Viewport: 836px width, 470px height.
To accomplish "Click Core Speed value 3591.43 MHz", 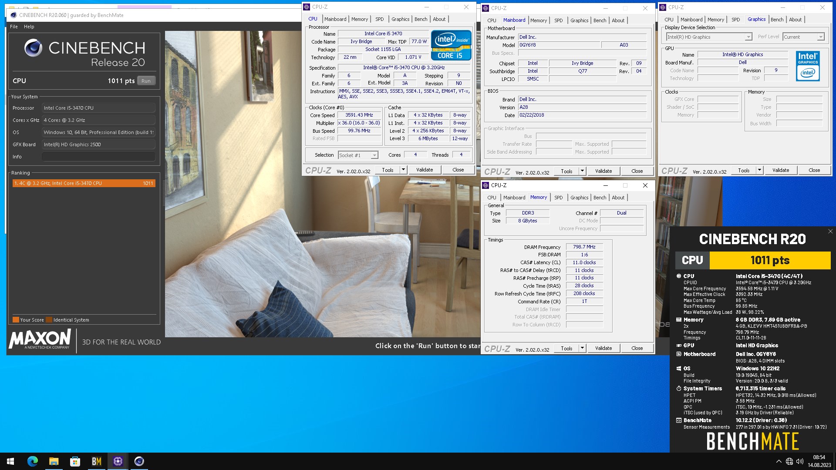I will pyautogui.click(x=359, y=115).
